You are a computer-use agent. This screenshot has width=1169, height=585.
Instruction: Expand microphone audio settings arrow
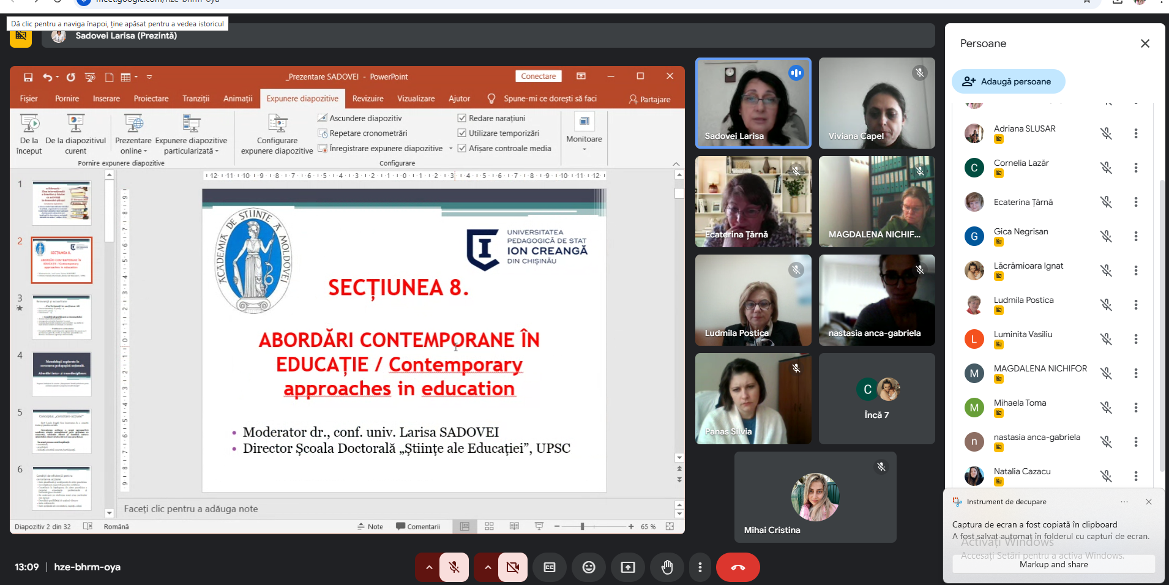(x=428, y=567)
